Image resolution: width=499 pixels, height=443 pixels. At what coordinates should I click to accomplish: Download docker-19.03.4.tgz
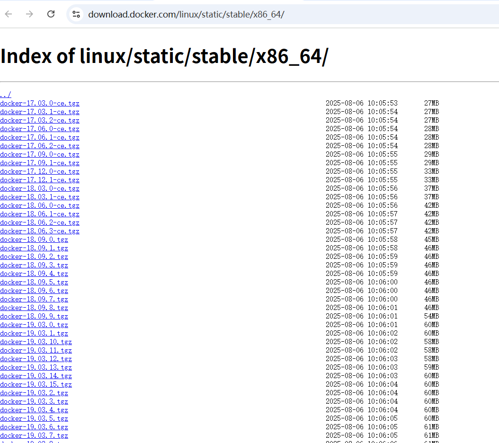click(x=34, y=409)
